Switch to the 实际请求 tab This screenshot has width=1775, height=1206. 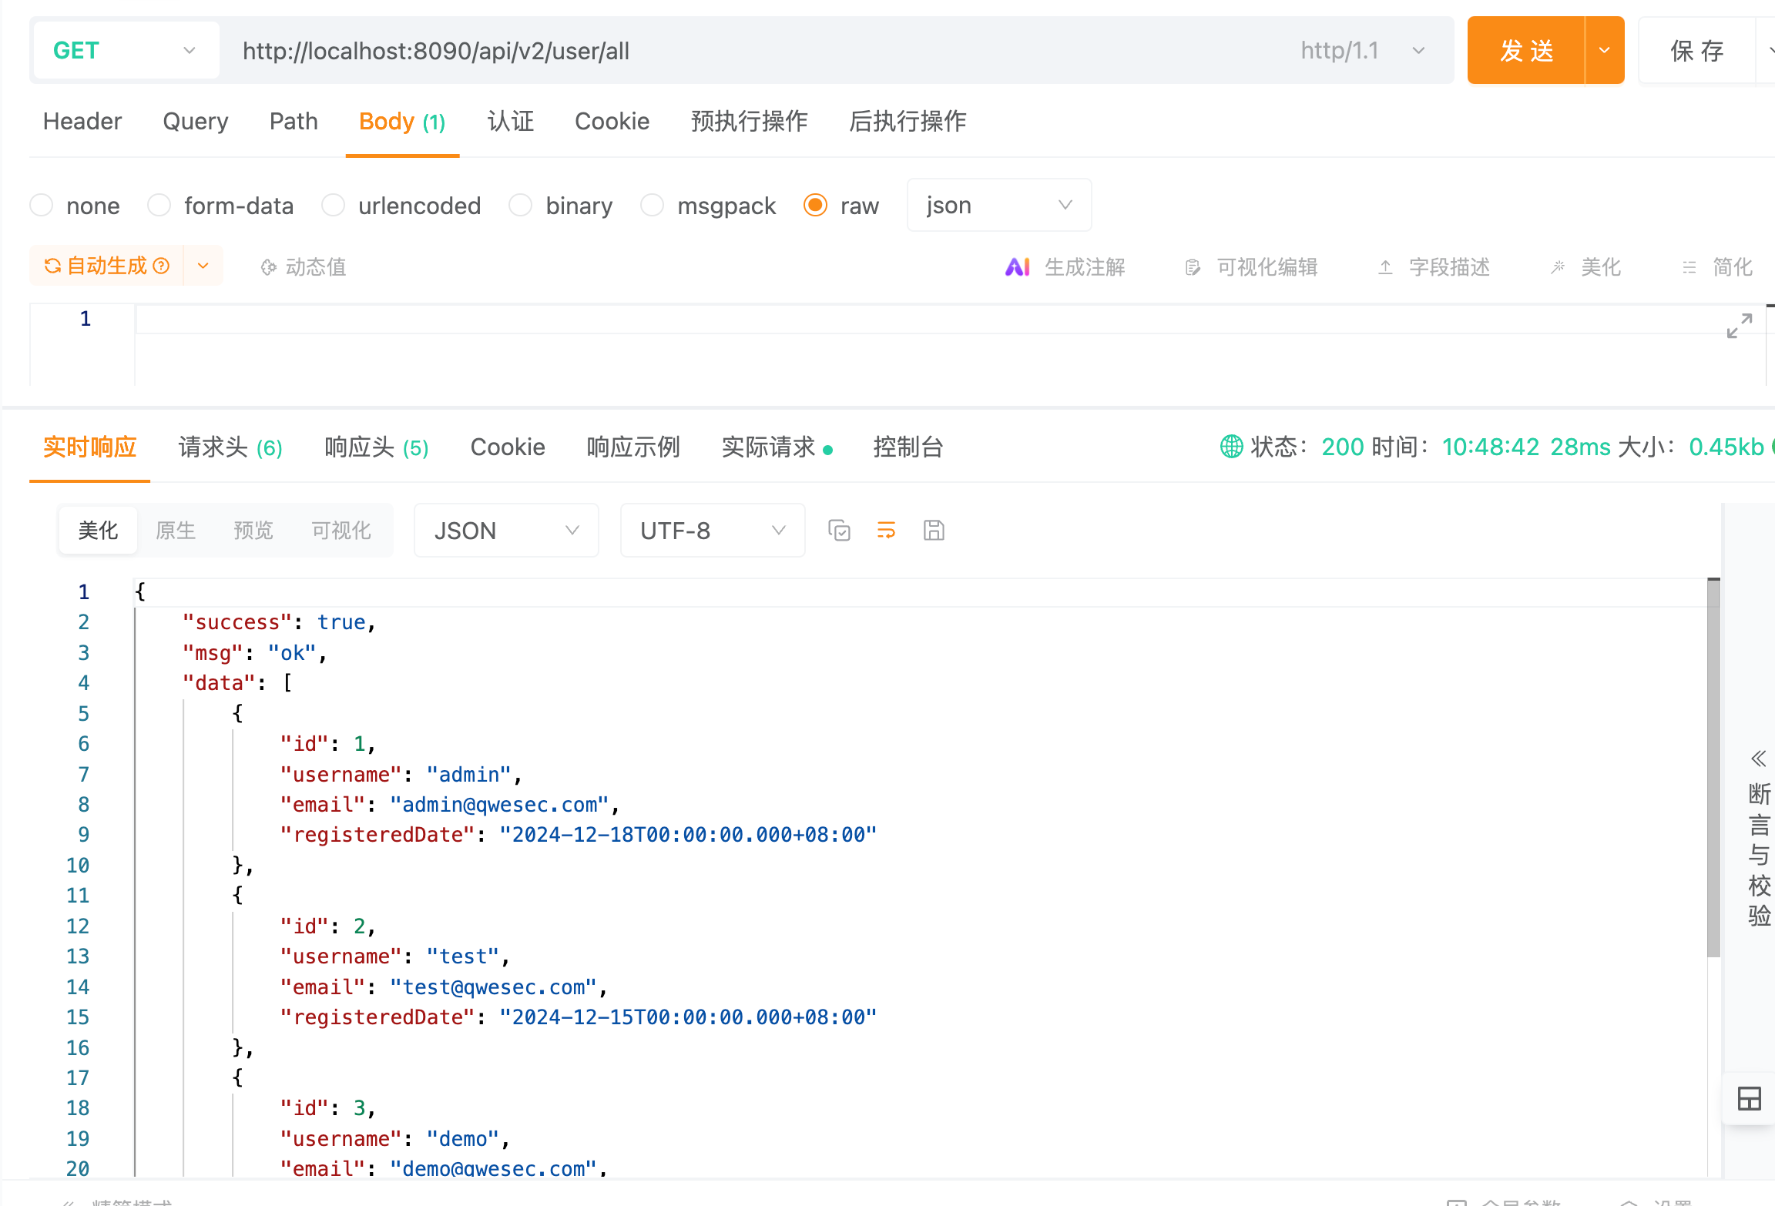point(777,447)
